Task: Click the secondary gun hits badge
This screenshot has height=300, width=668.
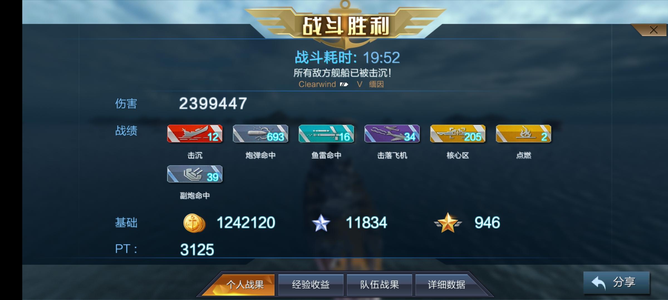Action: (195, 174)
